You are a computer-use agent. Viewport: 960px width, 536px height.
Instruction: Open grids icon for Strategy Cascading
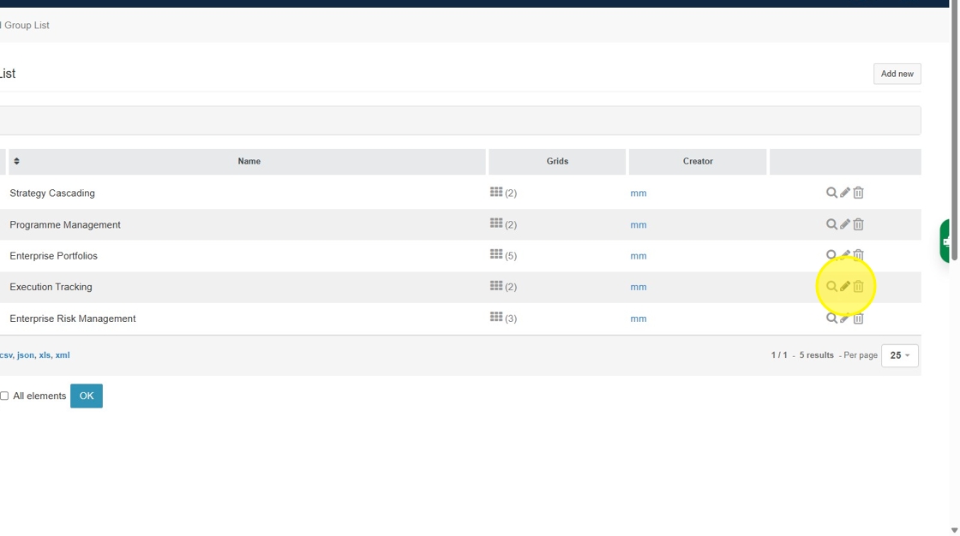click(x=496, y=193)
